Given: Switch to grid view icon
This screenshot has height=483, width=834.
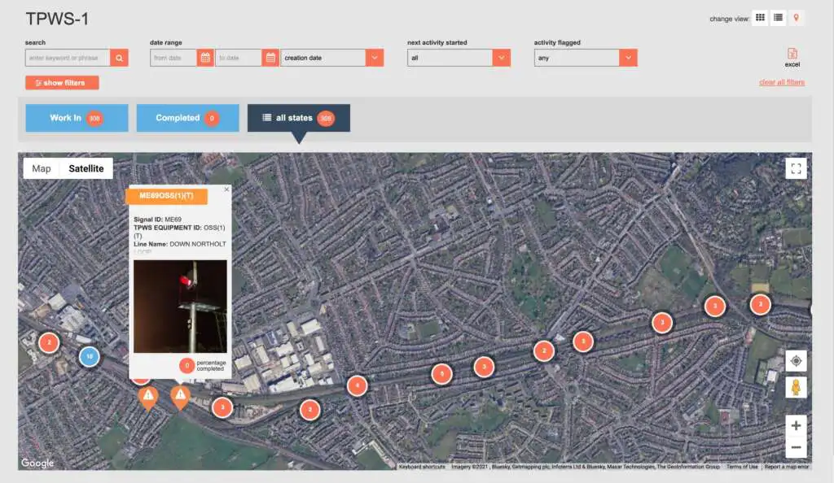Looking at the screenshot, I should pos(760,18).
